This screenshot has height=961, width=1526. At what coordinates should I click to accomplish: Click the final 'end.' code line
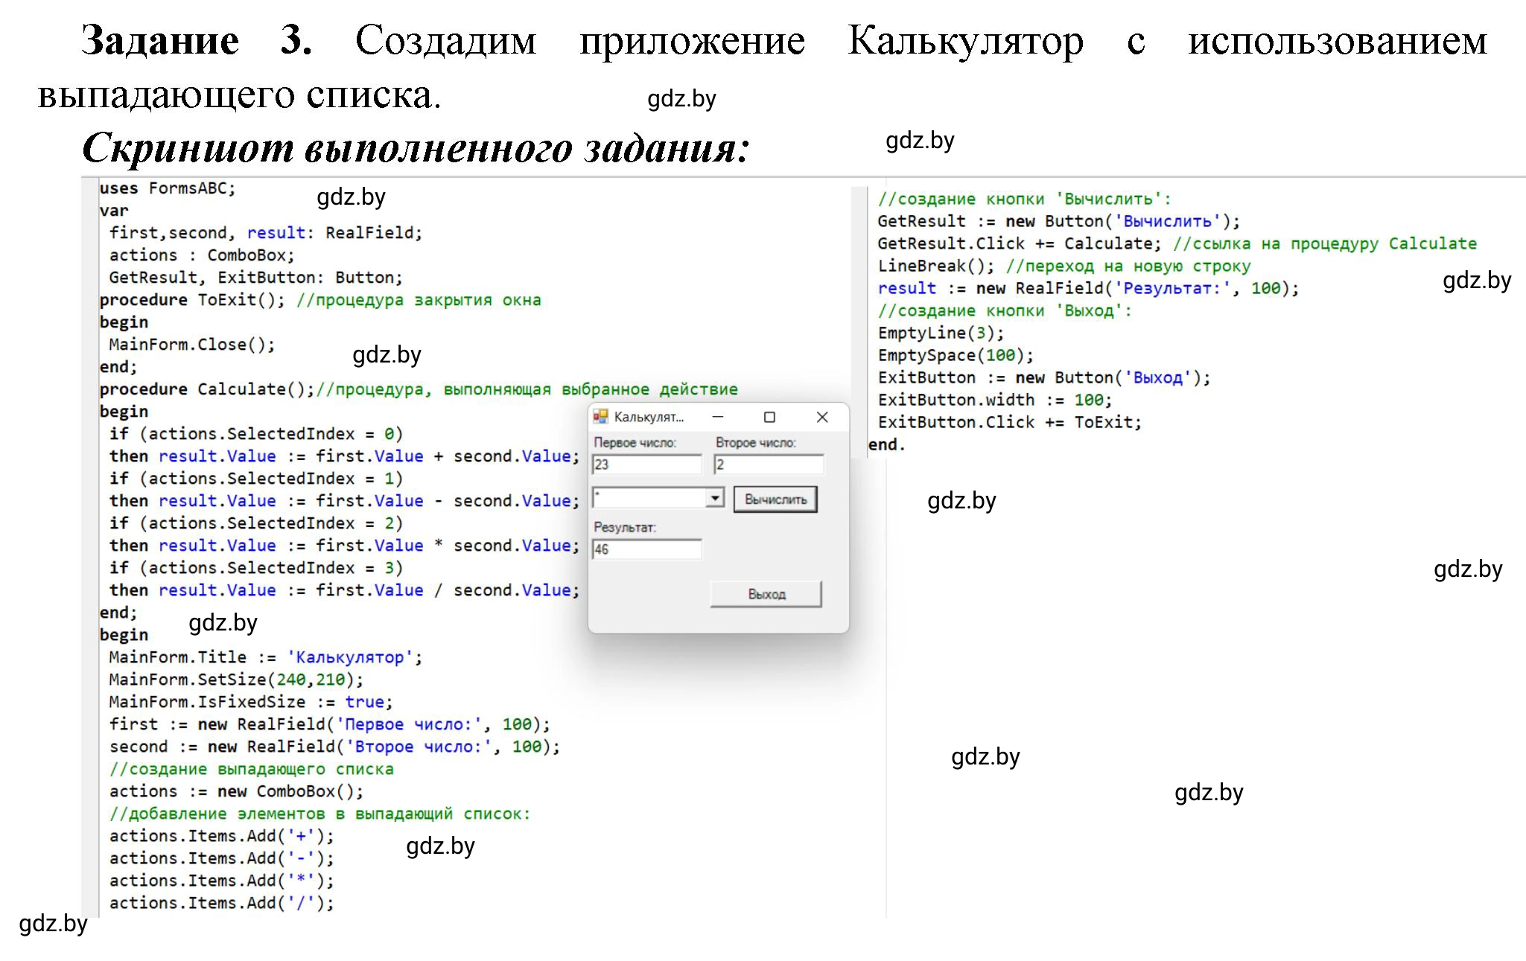click(x=887, y=444)
